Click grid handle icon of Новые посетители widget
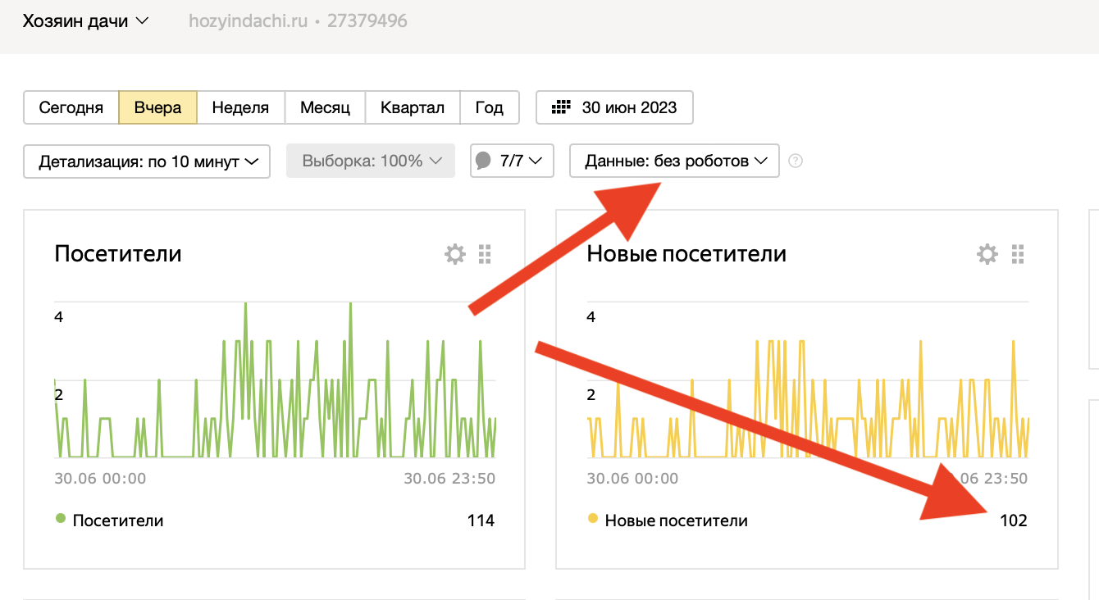 (1018, 254)
